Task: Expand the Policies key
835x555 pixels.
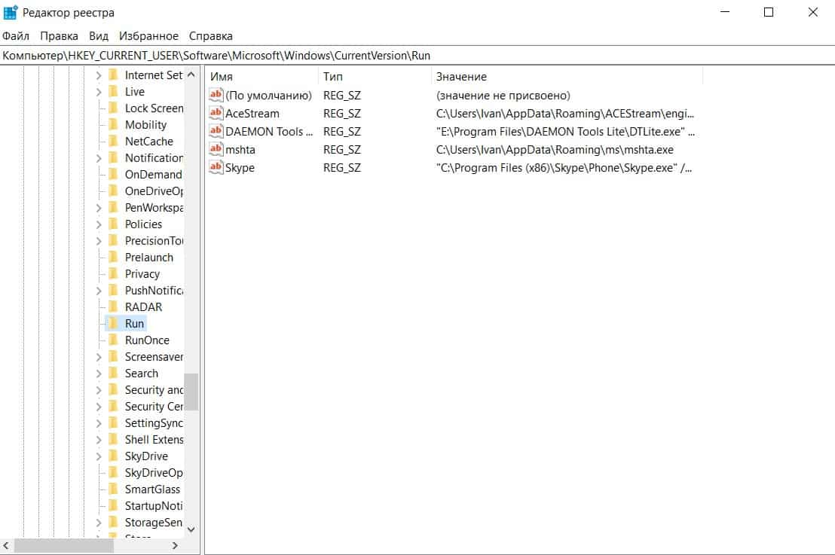Action: click(x=99, y=224)
